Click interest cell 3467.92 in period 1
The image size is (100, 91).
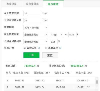[x=40, y=81]
